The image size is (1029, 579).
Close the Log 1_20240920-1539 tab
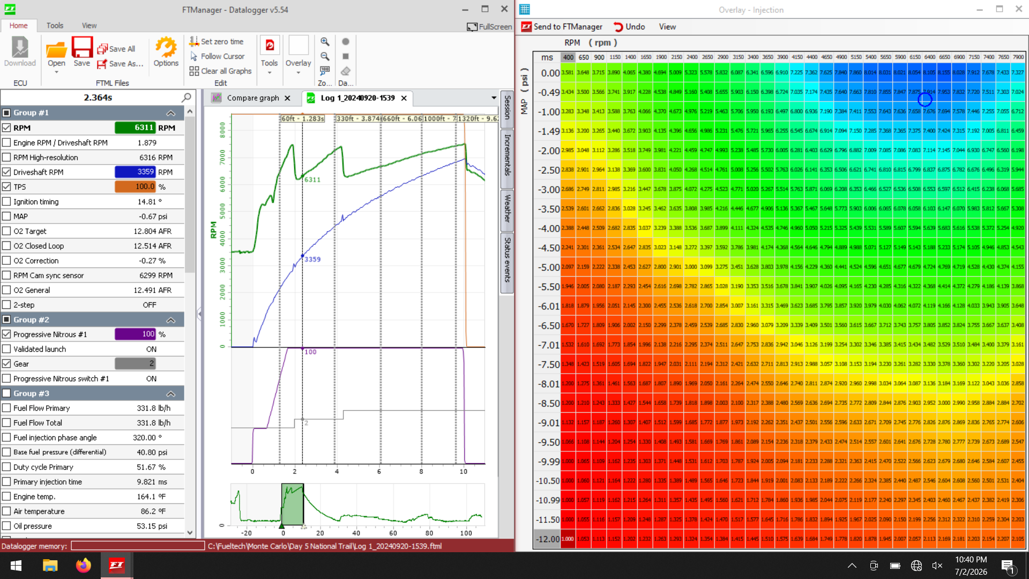pos(404,98)
